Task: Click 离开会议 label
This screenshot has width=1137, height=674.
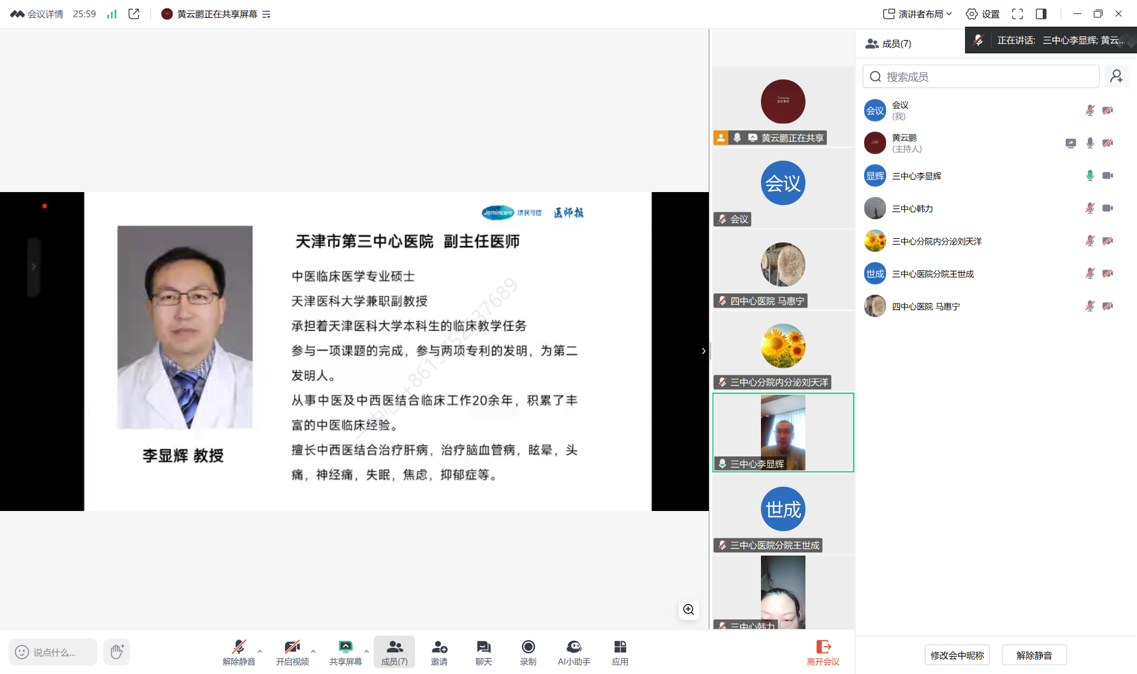Action: pyautogui.click(x=823, y=662)
